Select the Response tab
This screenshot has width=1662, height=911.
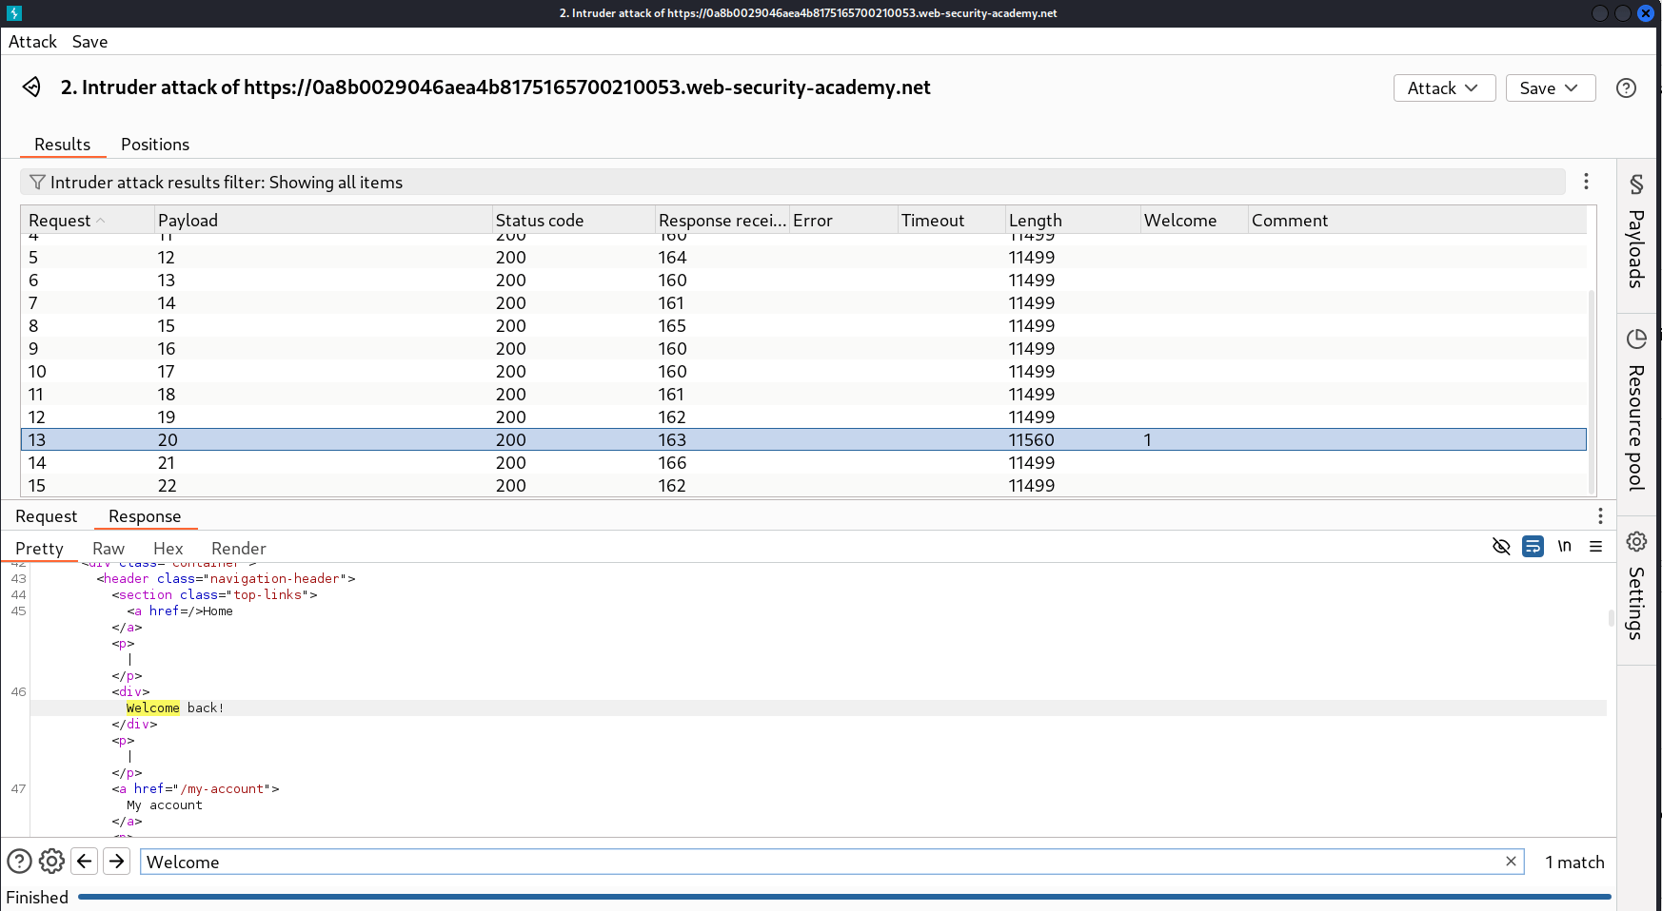tap(145, 516)
